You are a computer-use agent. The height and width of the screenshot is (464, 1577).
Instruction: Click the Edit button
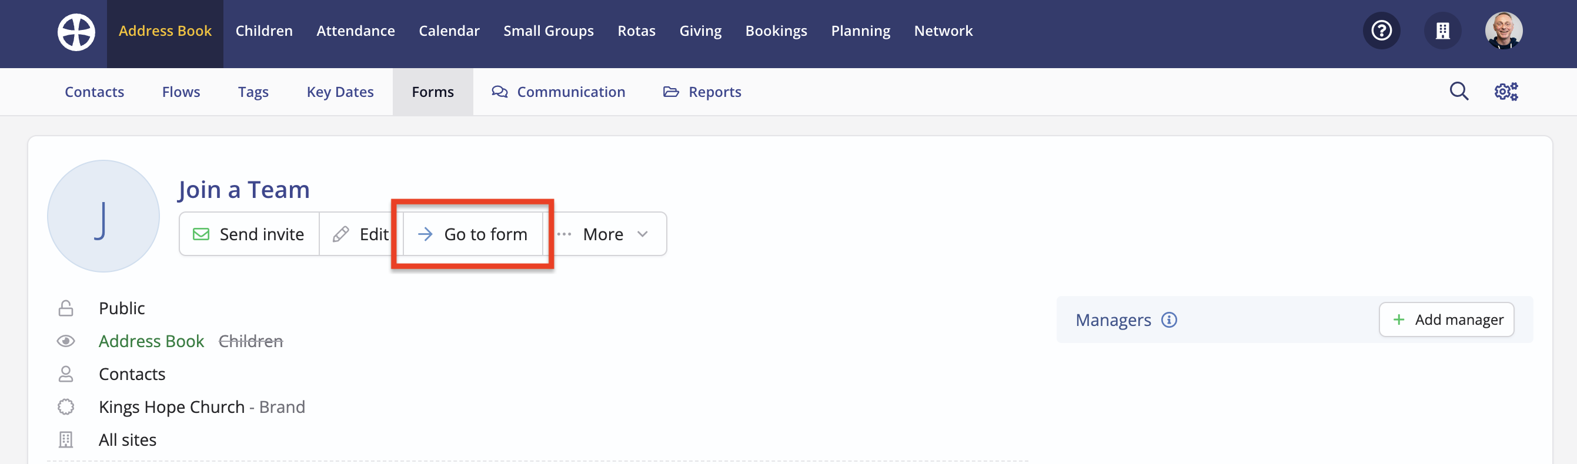pyautogui.click(x=360, y=234)
